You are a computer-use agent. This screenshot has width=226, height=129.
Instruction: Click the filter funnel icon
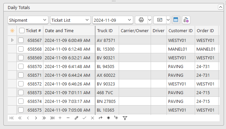(125, 118)
